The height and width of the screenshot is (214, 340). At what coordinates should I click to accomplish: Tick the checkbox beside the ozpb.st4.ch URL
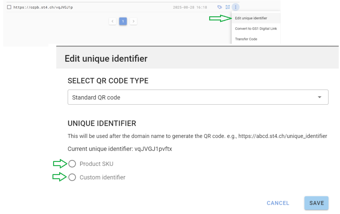coord(9,7)
